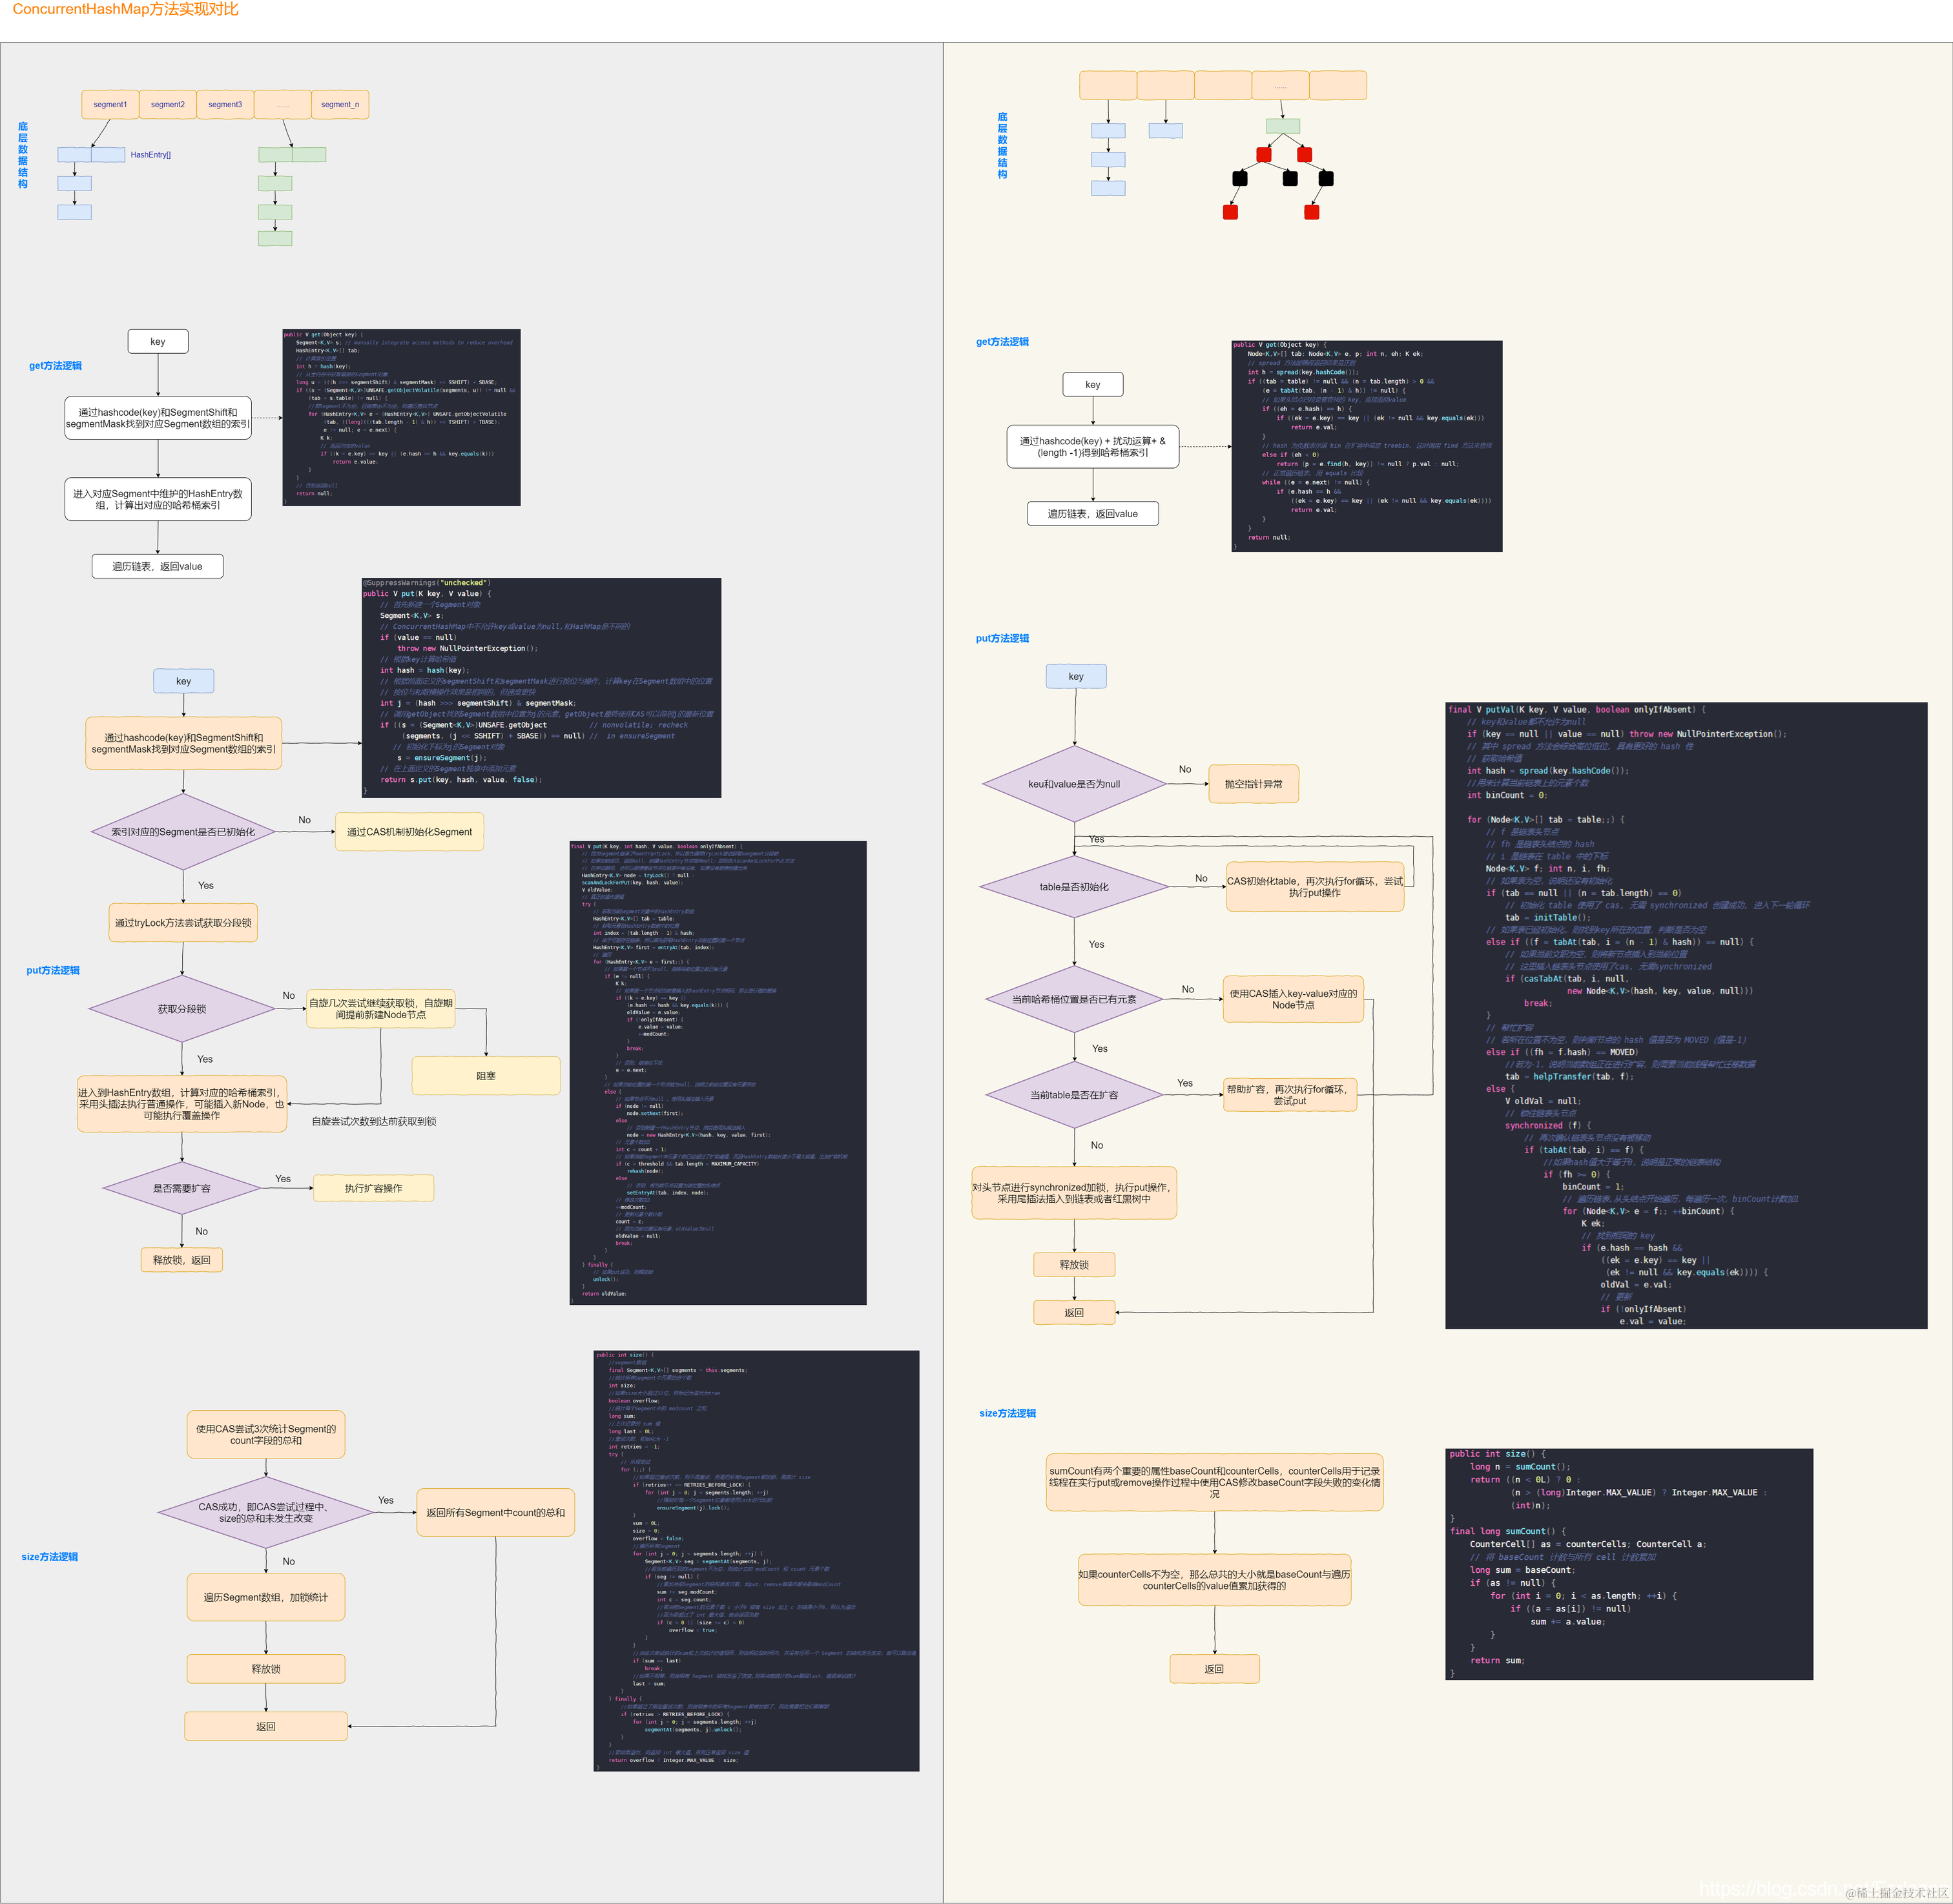This screenshot has height=1904, width=1953.
Task: Click the 帮助扩容，再次执行for循环 box
Action: 1290,1094
